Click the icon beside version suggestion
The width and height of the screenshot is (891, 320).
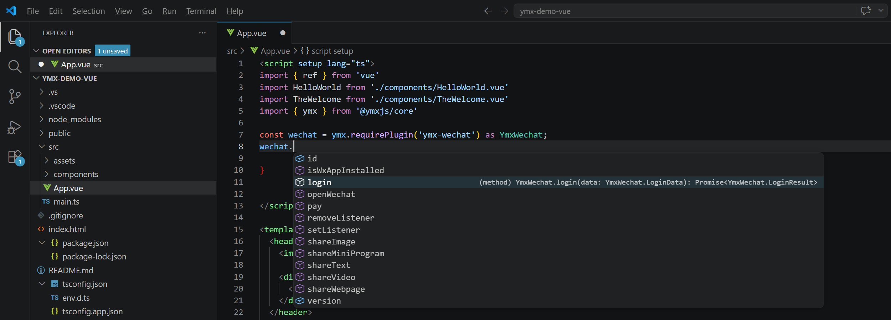coord(300,301)
